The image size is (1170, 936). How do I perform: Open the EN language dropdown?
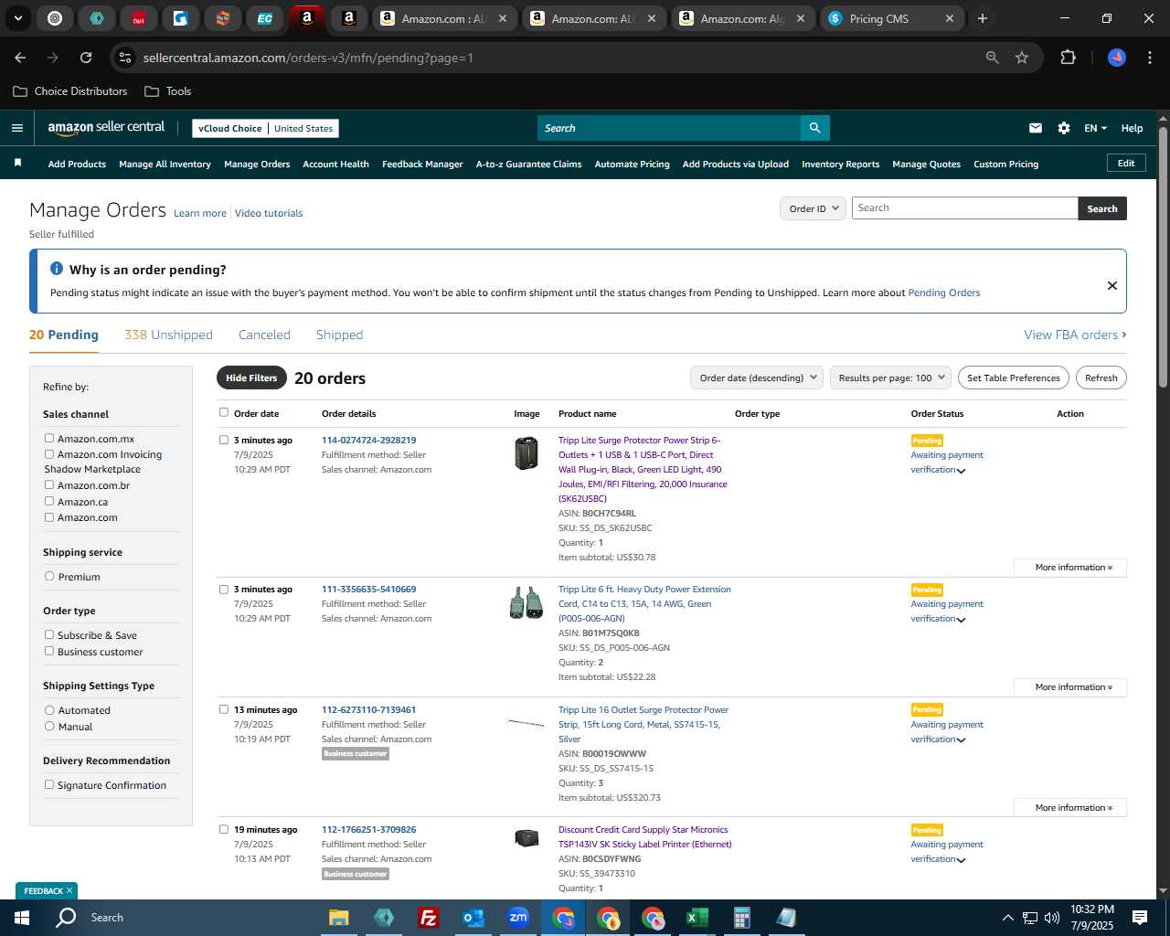(1095, 128)
